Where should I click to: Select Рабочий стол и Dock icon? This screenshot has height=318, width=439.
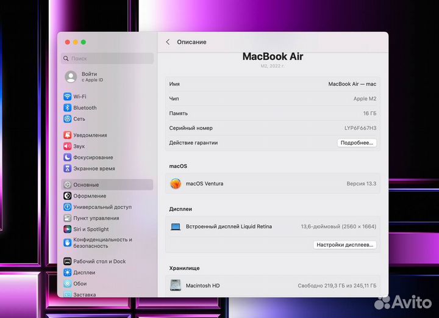click(x=67, y=261)
